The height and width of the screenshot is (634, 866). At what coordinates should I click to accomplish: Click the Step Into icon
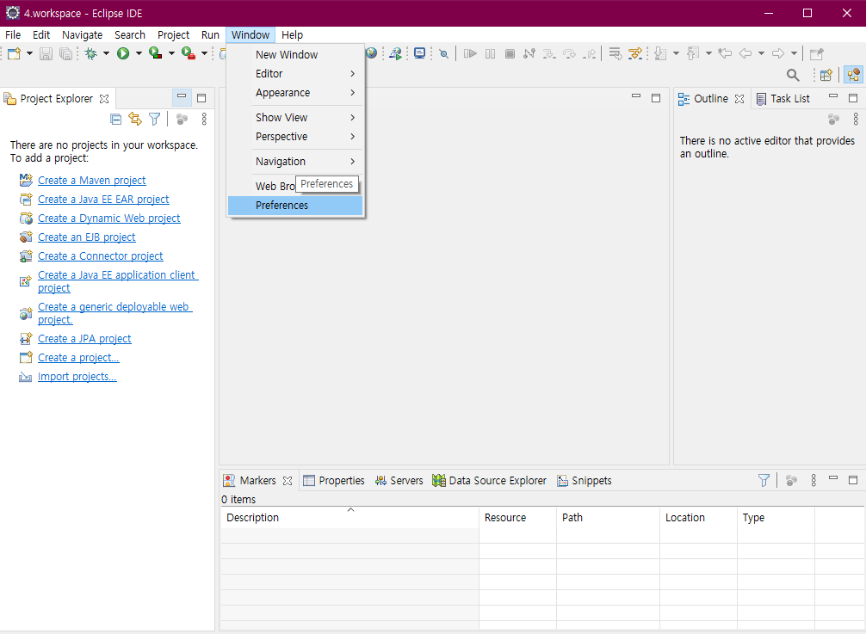click(x=549, y=53)
